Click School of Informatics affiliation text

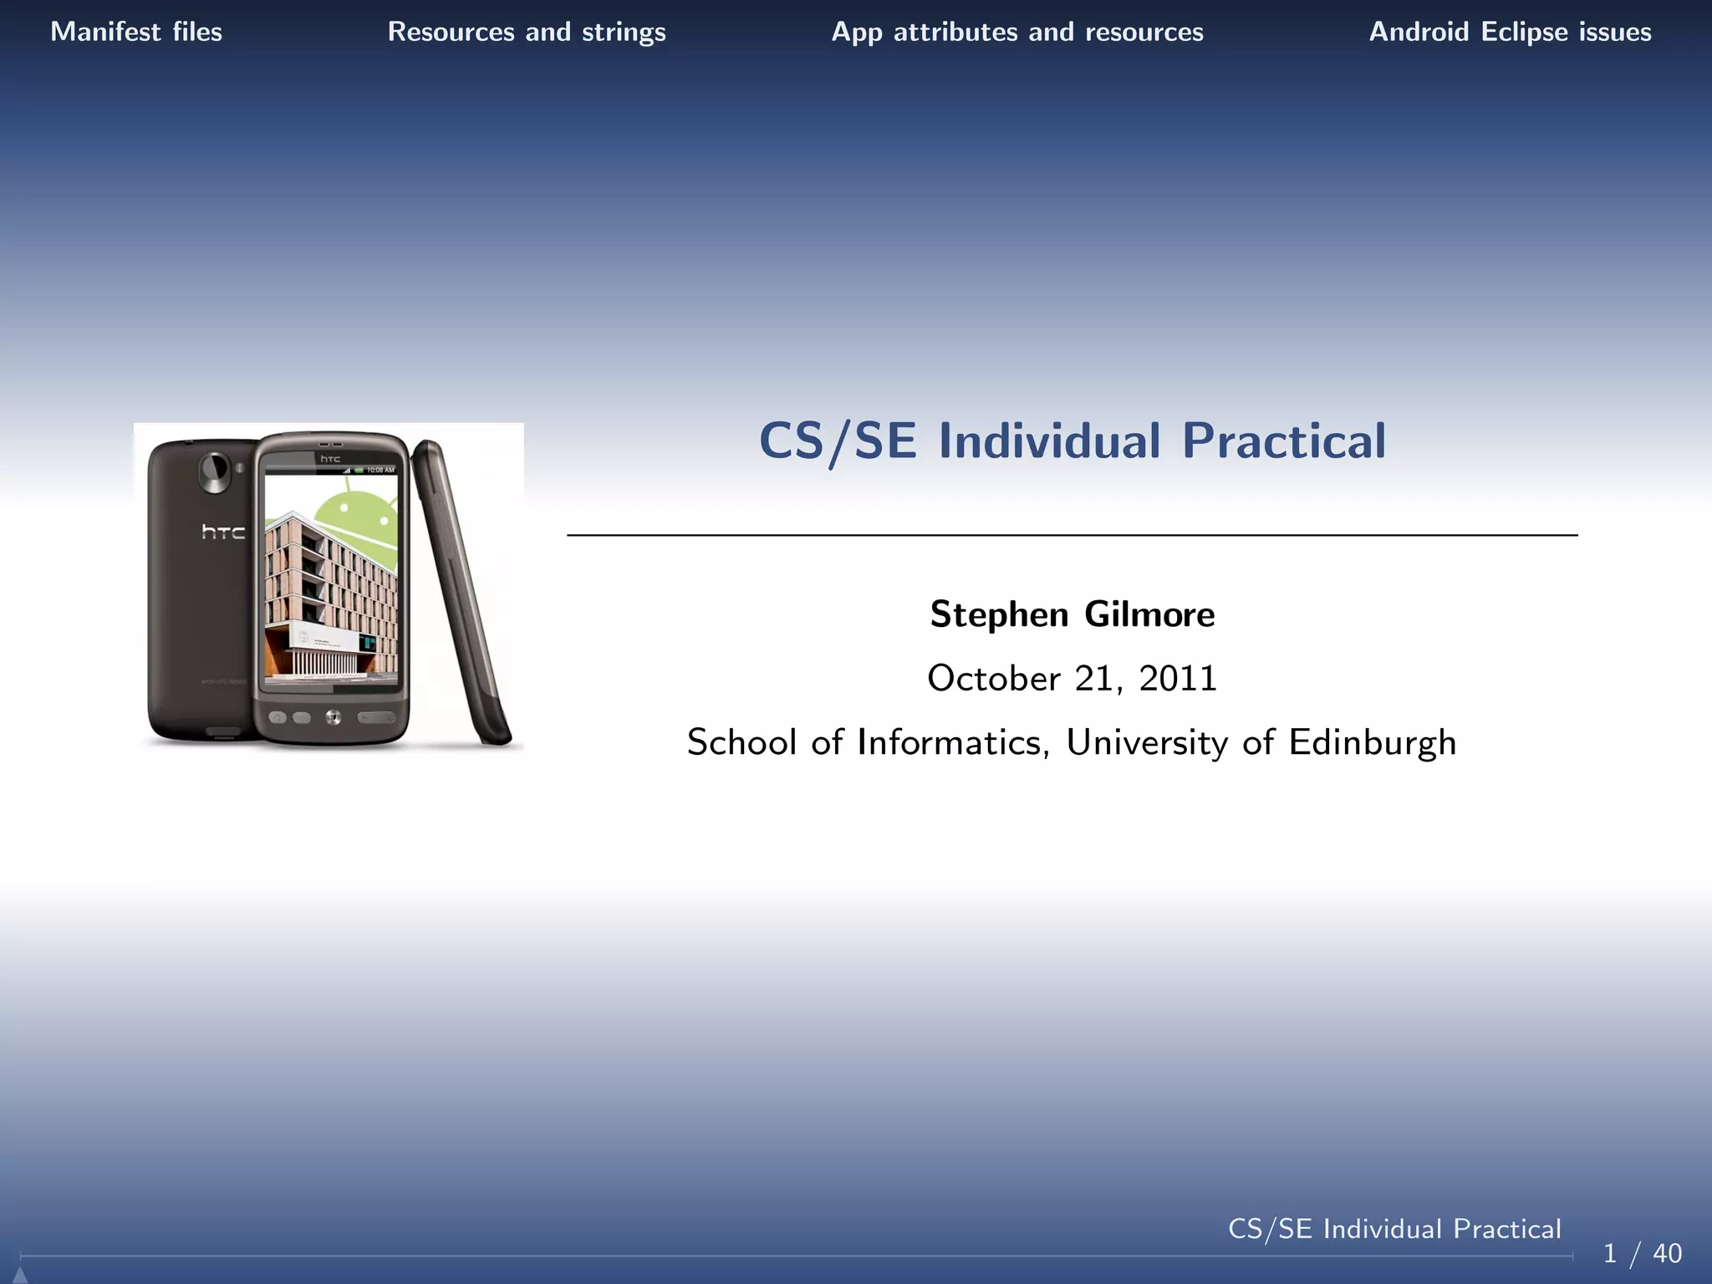coord(1072,742)
